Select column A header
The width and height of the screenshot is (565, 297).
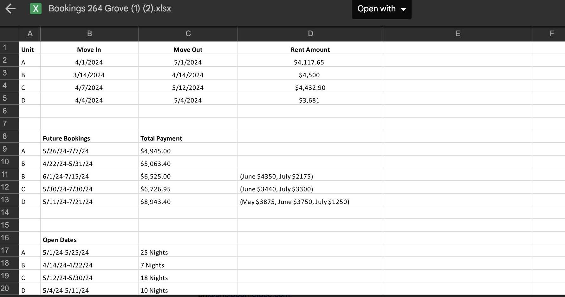tap(30, 34)
